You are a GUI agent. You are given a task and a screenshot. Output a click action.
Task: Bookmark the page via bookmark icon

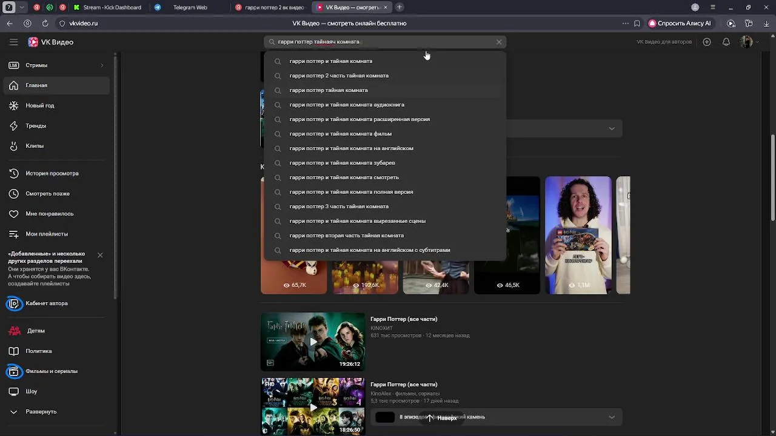click(637, 23)
